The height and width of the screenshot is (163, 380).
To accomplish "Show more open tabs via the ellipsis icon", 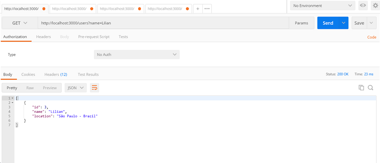I will pyautogui.click(x=207, y=9).
